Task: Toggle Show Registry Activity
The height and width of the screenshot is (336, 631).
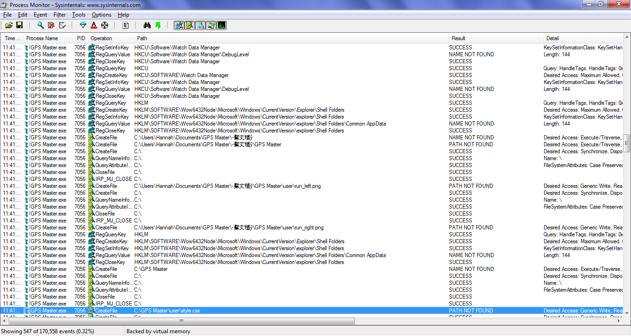Action: pyautogui.click(x=179, y=25)
